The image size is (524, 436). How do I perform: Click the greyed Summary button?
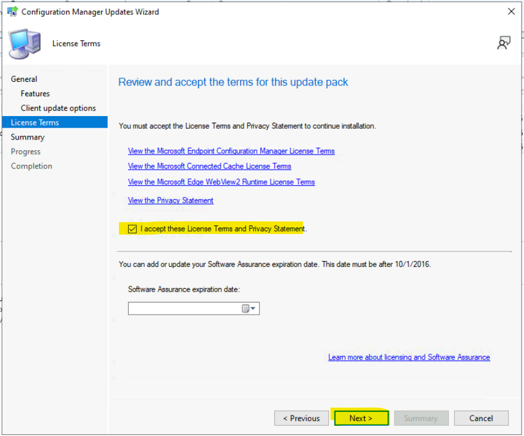pyautogui.click(x=421, y=419)
